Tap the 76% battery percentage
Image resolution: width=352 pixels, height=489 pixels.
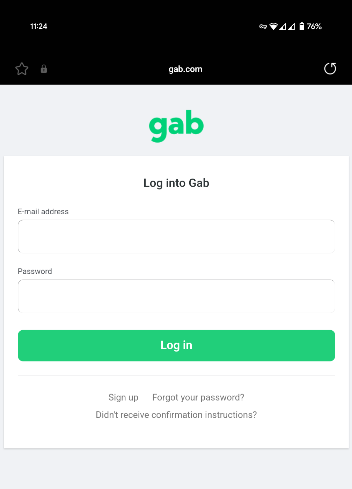314,27
